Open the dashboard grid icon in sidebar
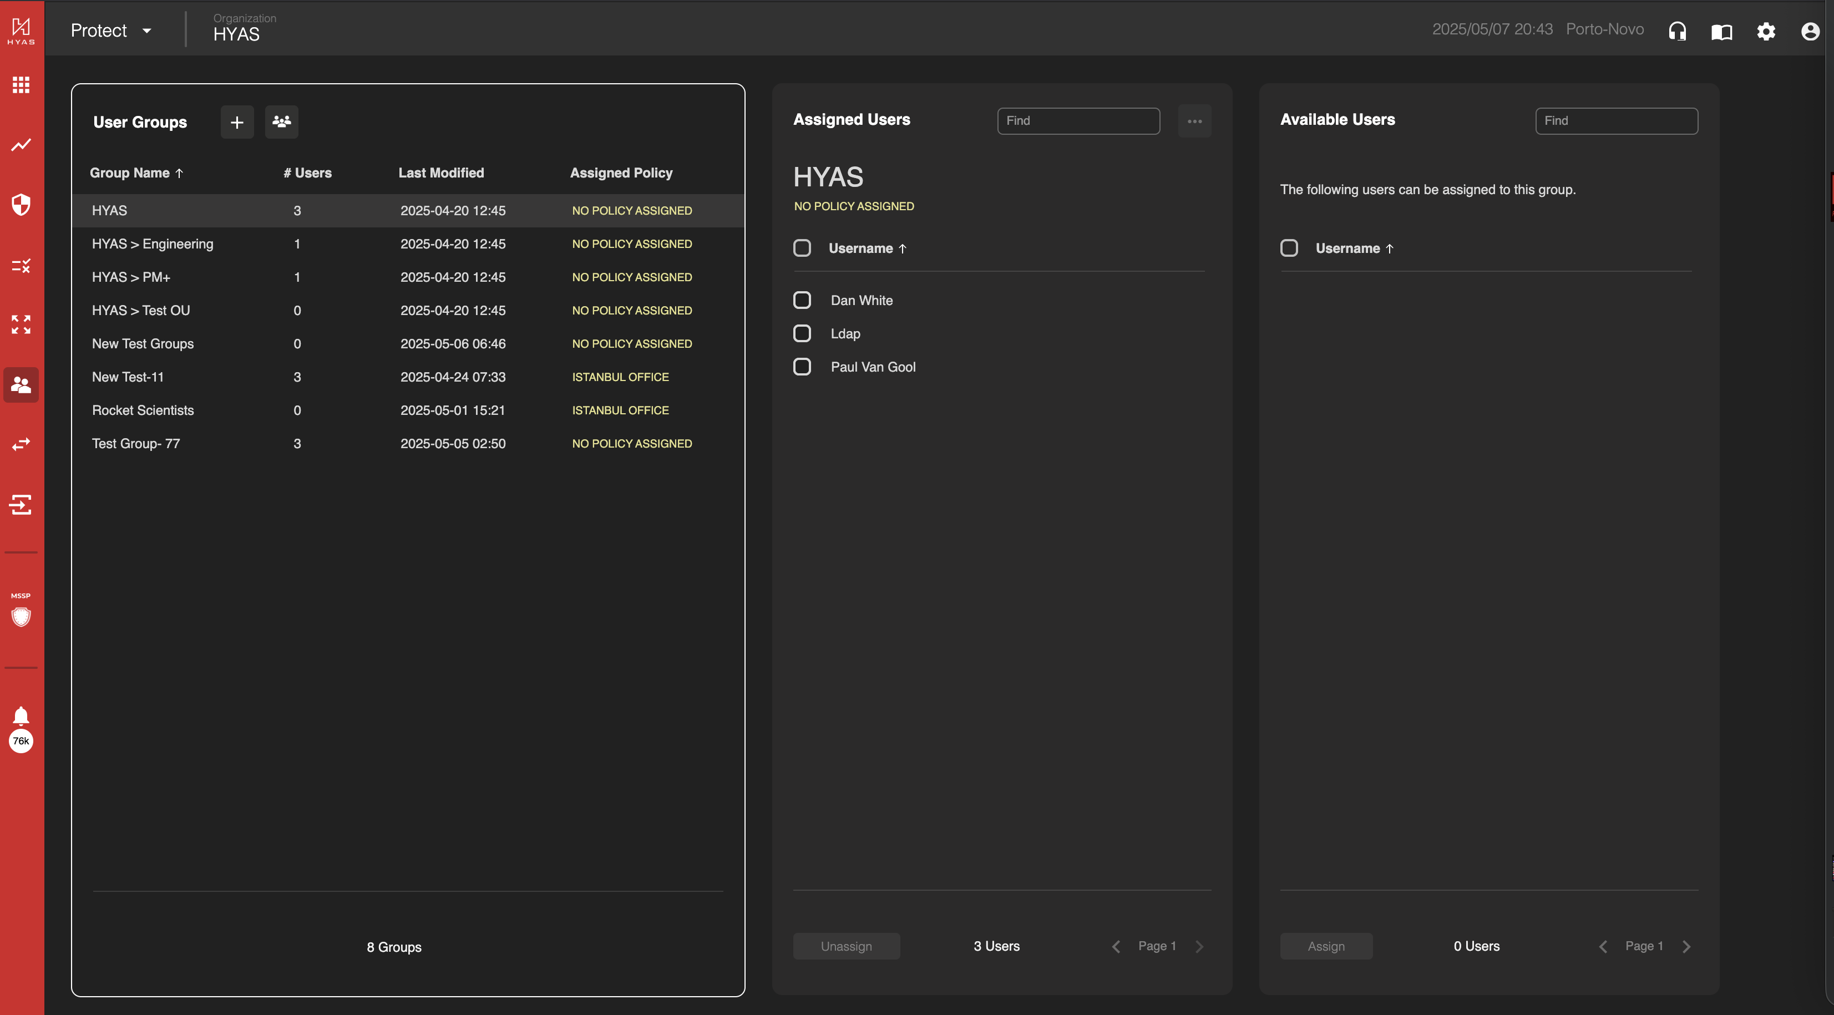Screen dimensions: 1834x1015 coord(22,85)
